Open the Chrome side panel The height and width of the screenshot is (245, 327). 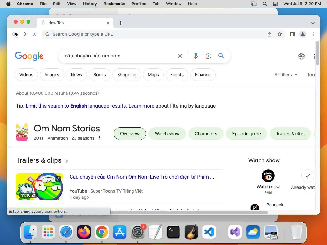[293, 34]
